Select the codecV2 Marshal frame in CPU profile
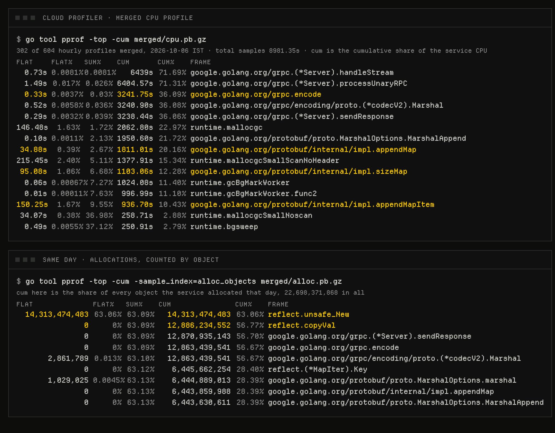 (317, 105)
